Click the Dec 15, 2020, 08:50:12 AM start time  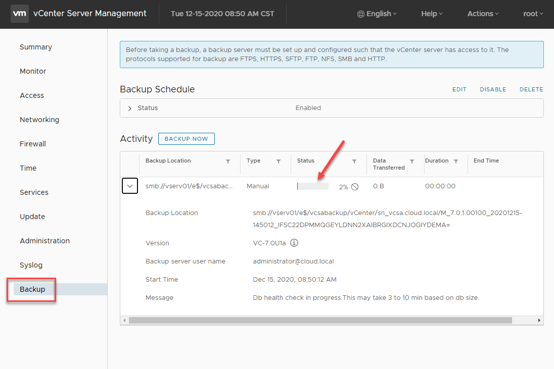[295, 279]
